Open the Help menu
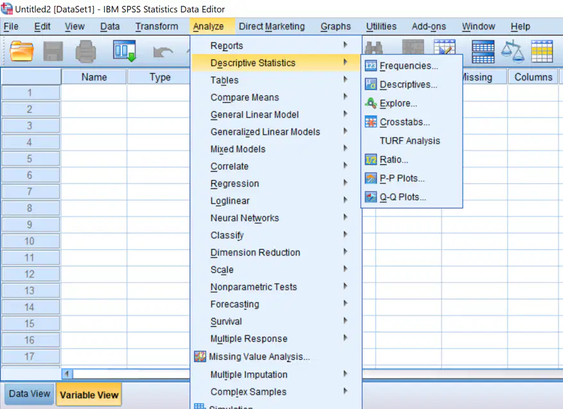Screen dimensions: 563x409 pyautogui.click(x=520, y=26)
